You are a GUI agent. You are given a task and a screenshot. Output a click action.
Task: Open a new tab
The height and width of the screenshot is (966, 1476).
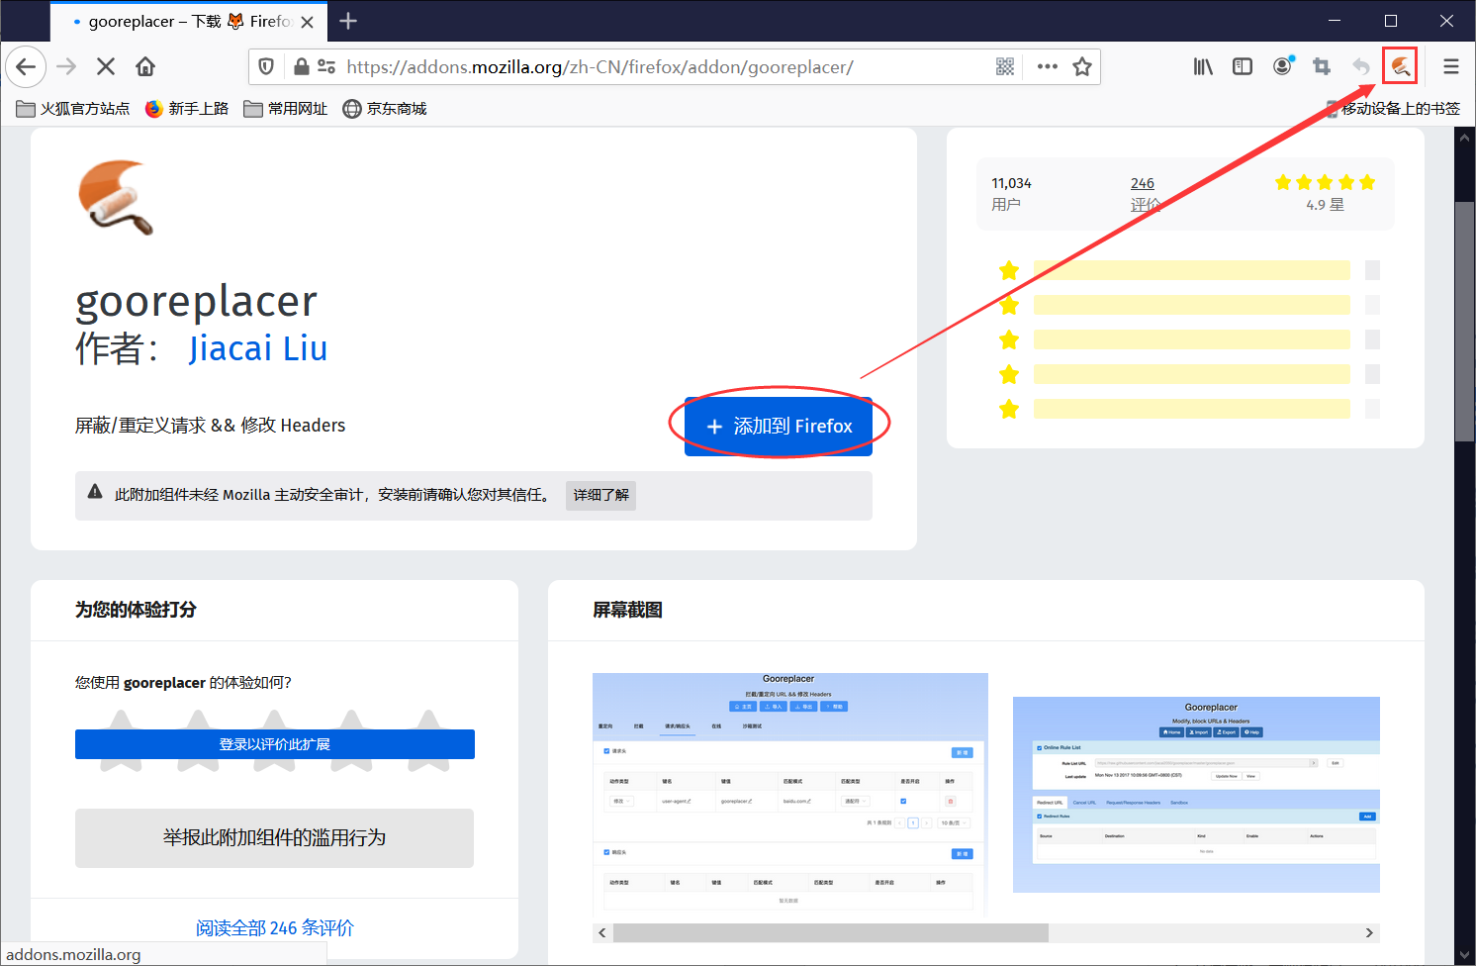348,21
